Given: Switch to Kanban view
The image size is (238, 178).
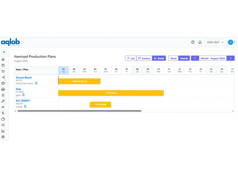Looking at the screenshot, I should (x=144, y=58).
